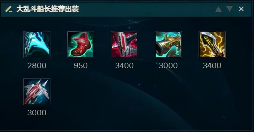Click the 3000 price in the second row
254x132 pixels.
tap(37, 113)
